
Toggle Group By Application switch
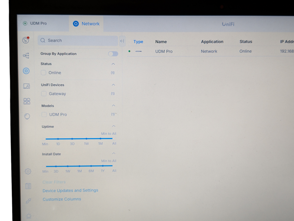[113, 54]
